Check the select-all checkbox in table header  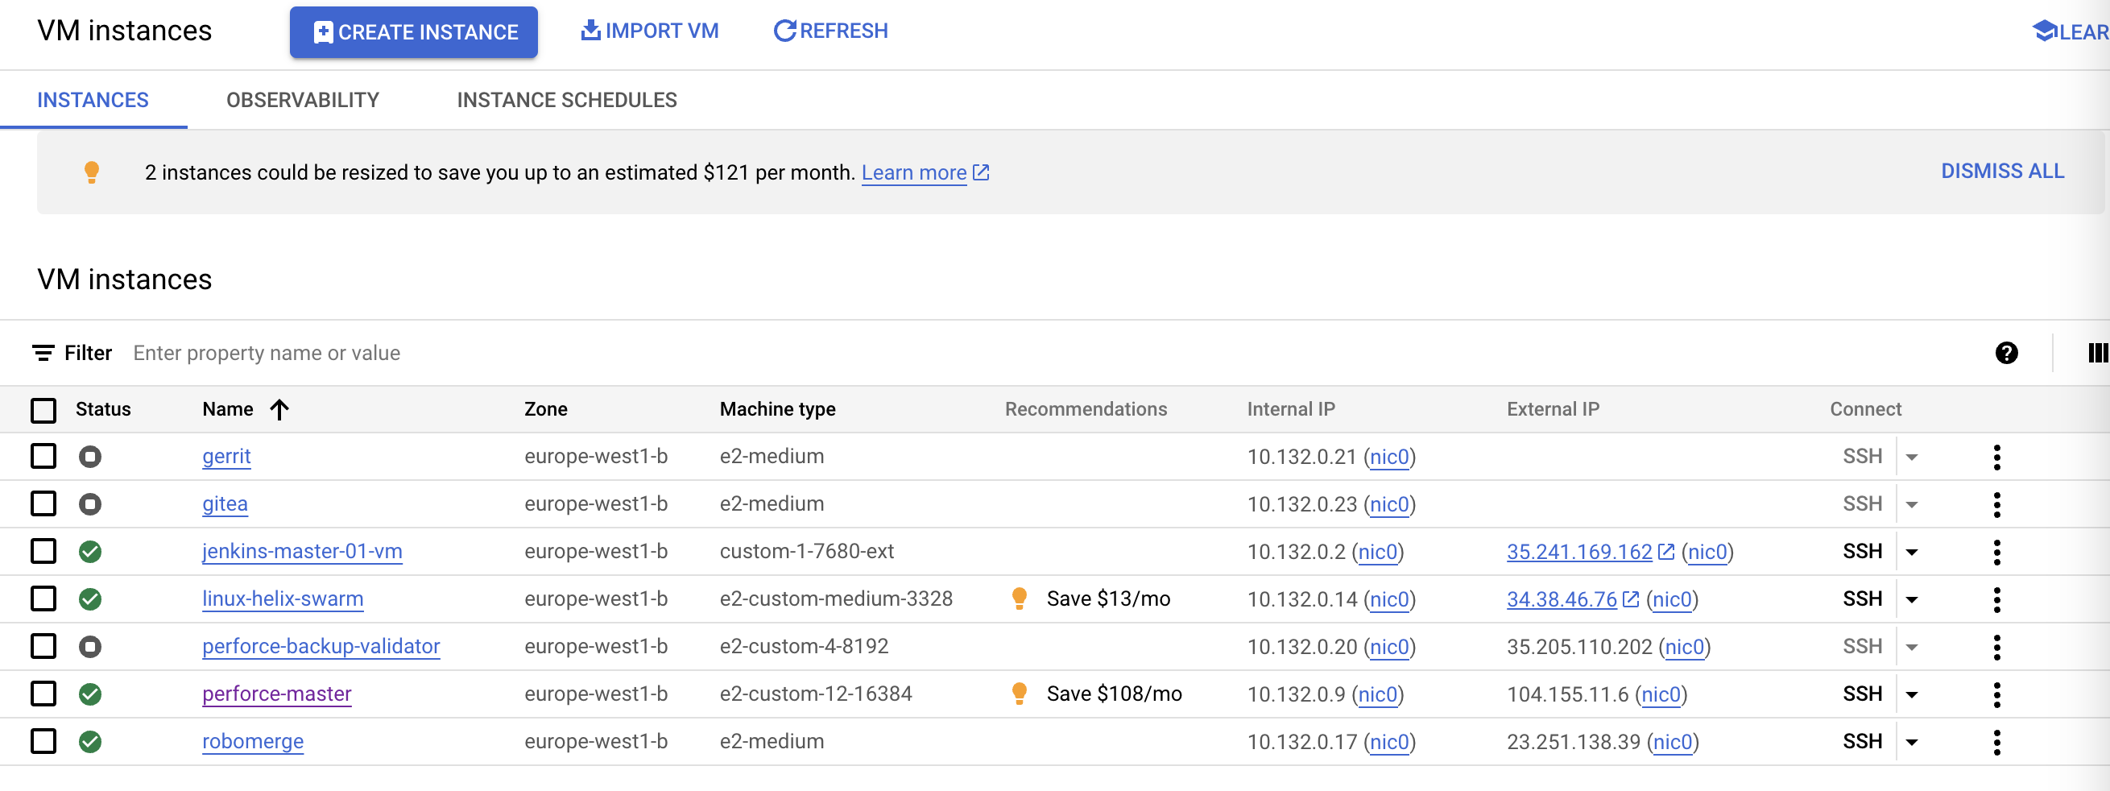[43, 409]
